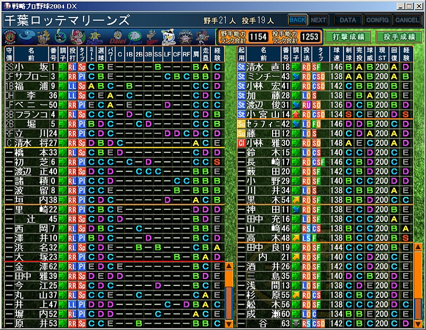Click the blue down condition arrow for ミンチー
The height and width of the screenshot is (330, 426).
click(296, 77)
